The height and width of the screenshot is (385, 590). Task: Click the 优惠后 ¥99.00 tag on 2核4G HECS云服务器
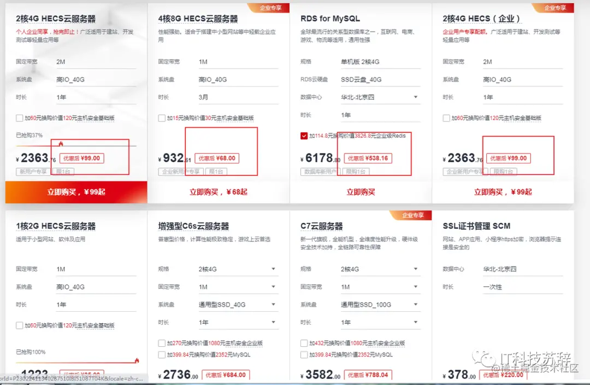pos(81,158)
